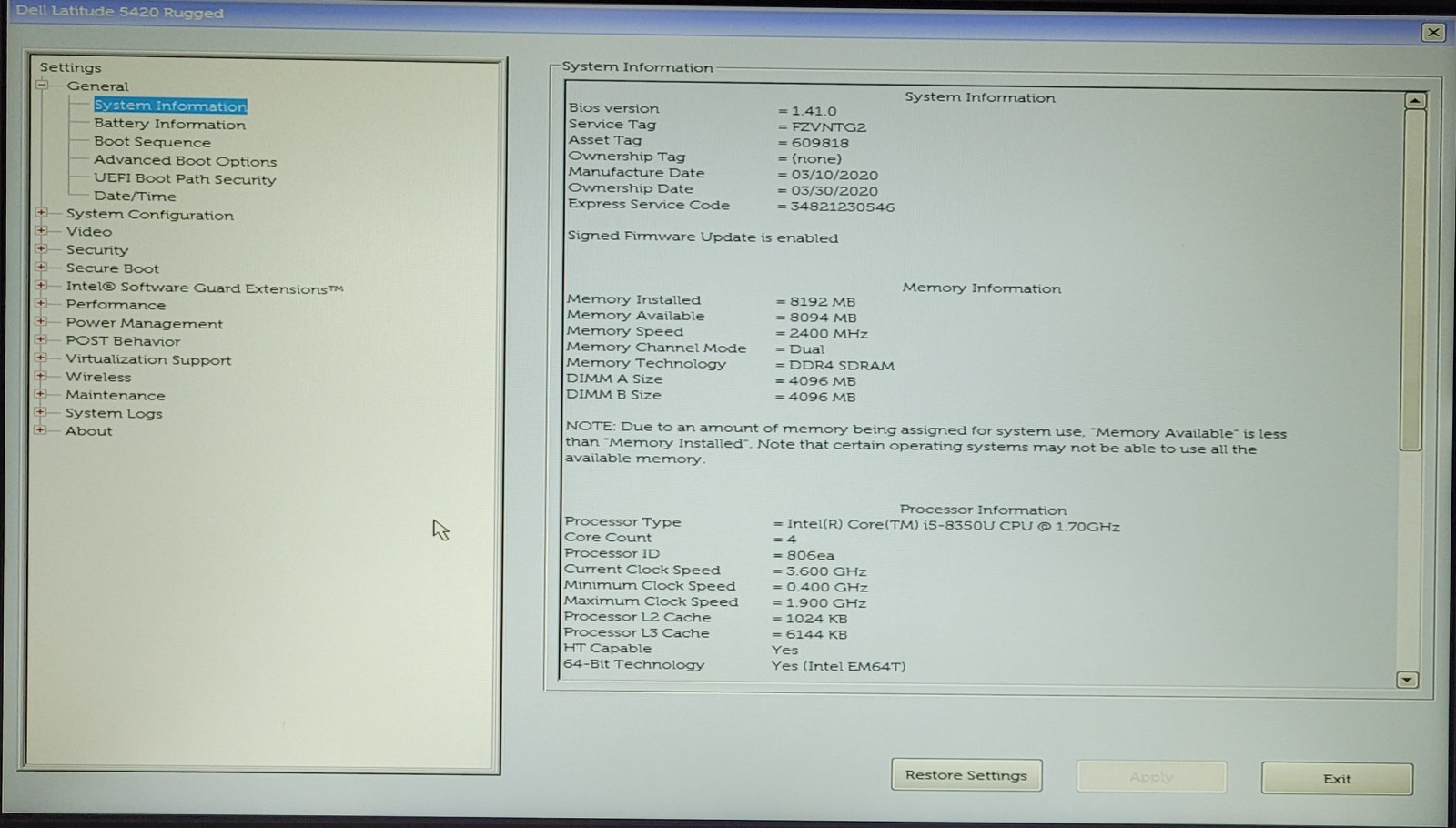
Task: Click the Service Tag value FZVNTG2
Action: (829, 127)
